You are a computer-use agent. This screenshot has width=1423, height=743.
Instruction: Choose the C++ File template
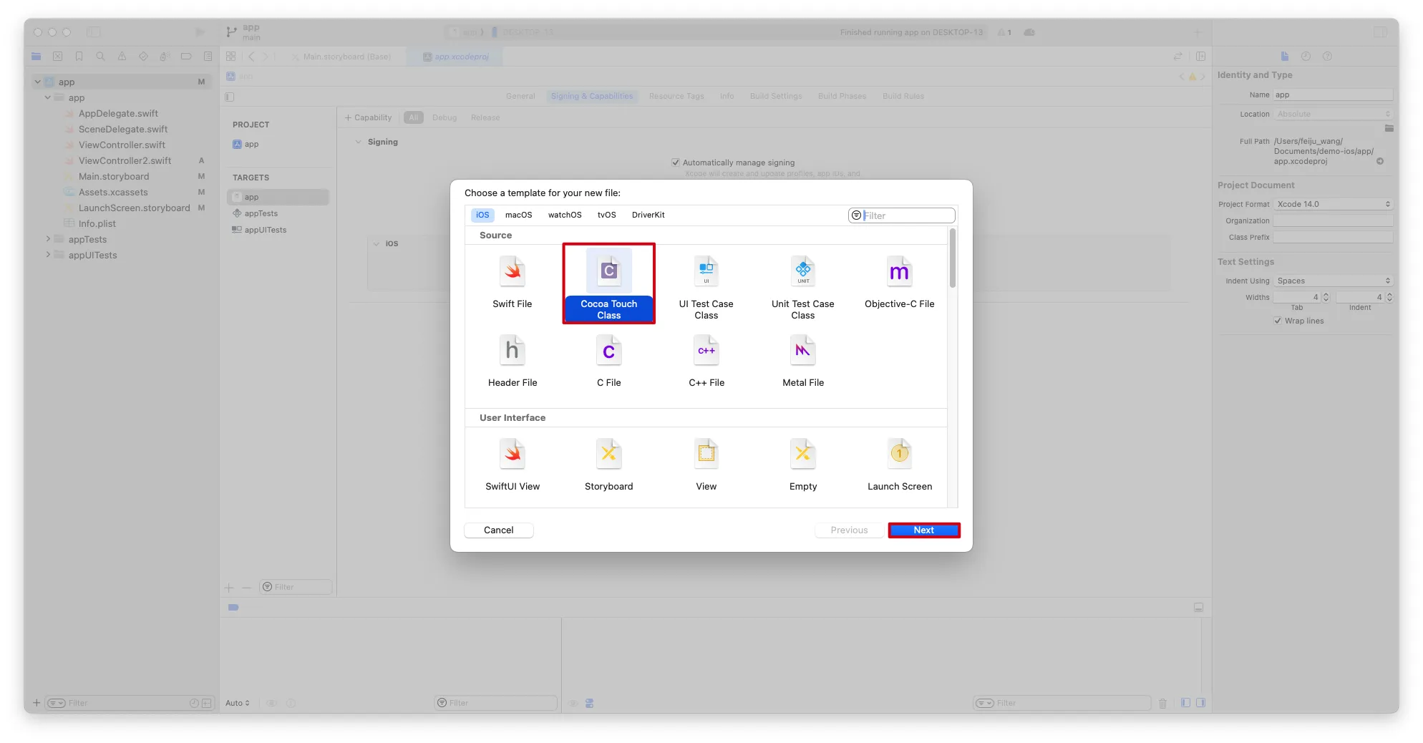click(706, 351)
